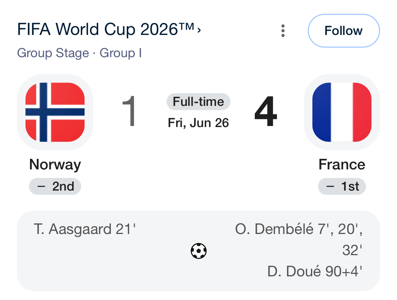Open the FIFA World Cup 2026 title link
This screenshot has width=397, height=300.
[106, 29]
